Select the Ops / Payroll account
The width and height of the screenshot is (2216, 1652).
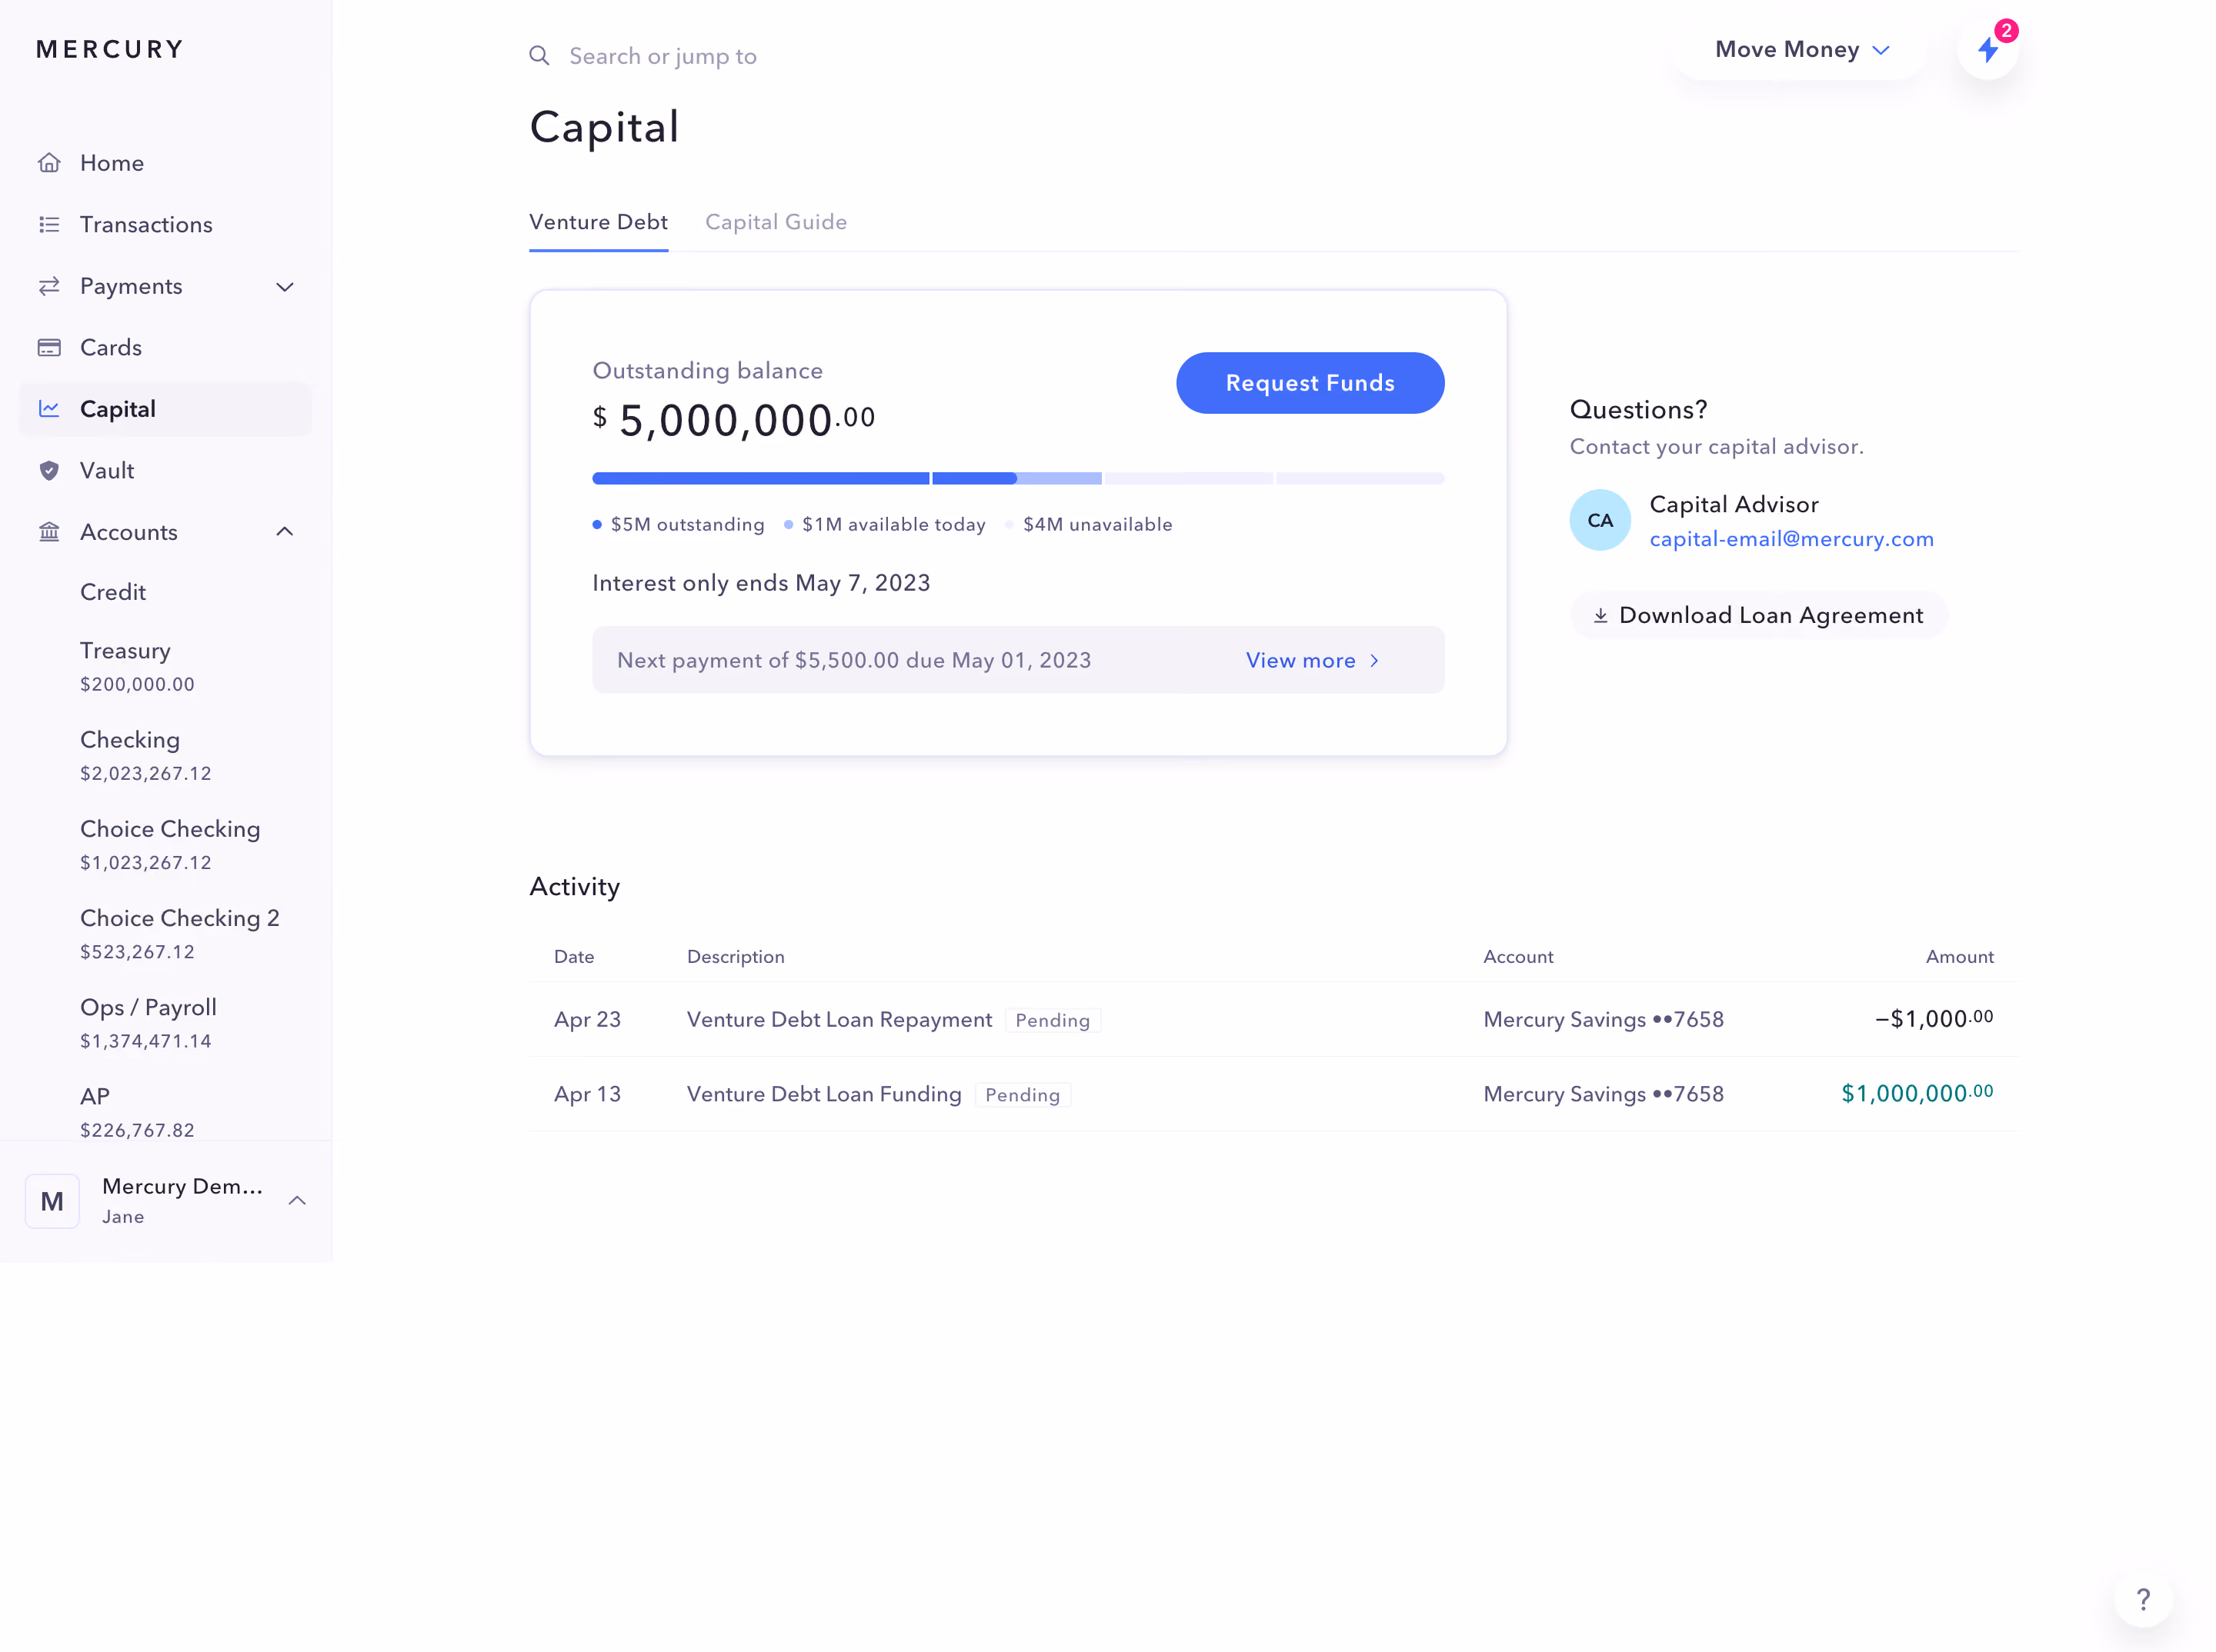[148, 1023]
